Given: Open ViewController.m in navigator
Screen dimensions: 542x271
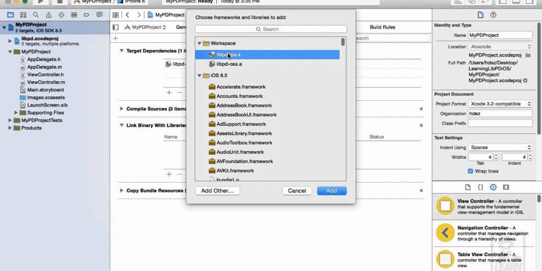Looking at the screenshot, I should click(46, 82).
